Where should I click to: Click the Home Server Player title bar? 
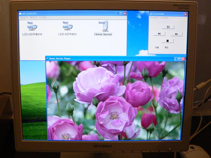[105, 59]
